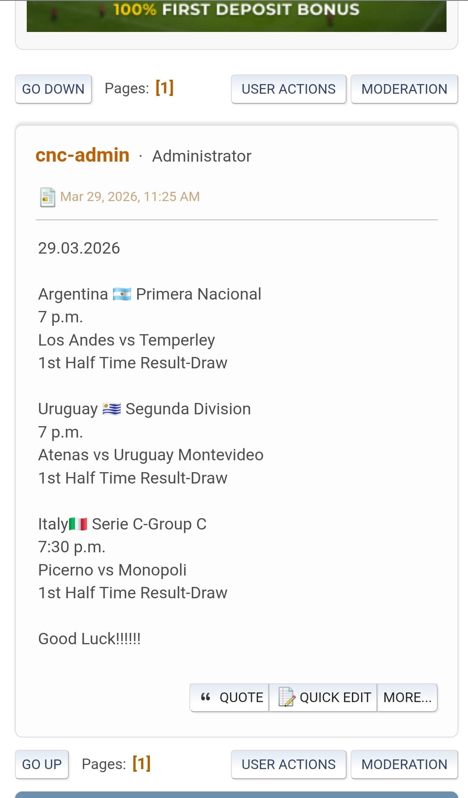Screen dimensions: 468x798
Task: Expand the More... post options
Action: pos(407,697)
